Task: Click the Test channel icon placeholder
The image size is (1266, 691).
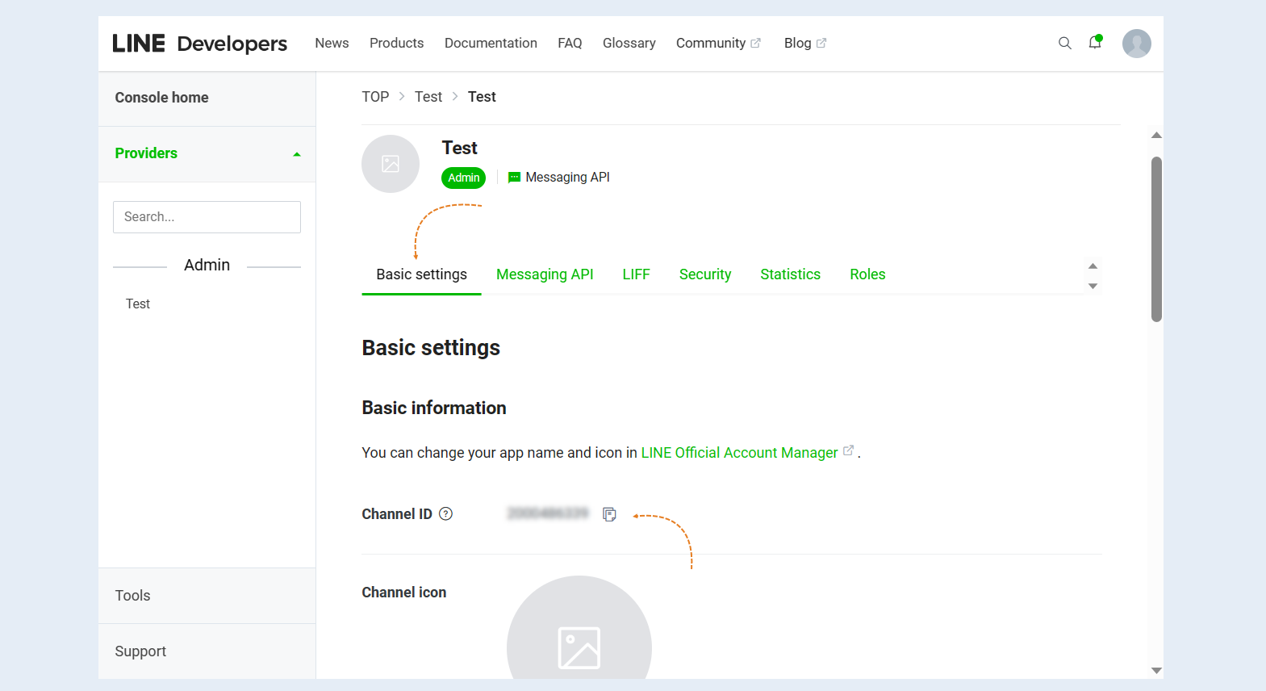Action: point(391,164)
